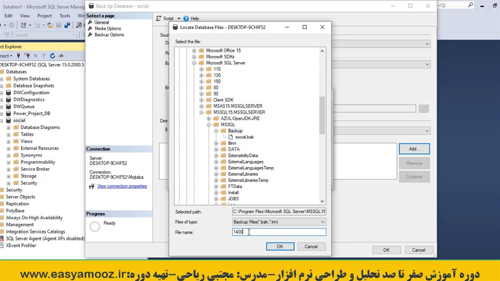Viewport: 500px width, 281px height.
Task: Collapse the Backup folder node
Action: click(x=216, y=131)
